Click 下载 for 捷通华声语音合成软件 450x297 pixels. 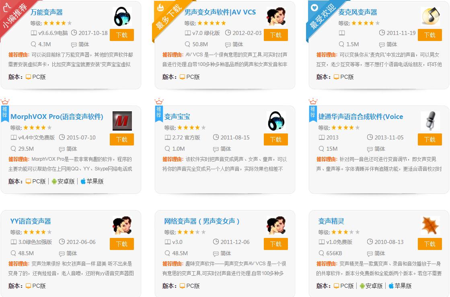(x=429, y=139)
